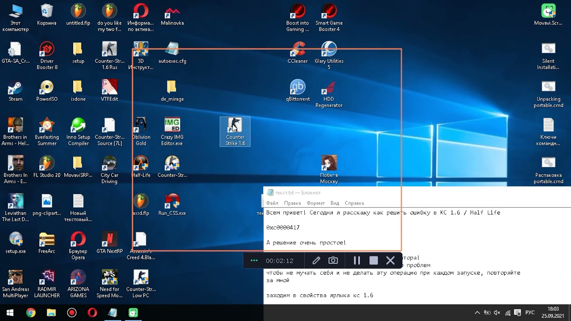Open Справка menu in Notepad
Screen dimensions: 571x321
[354, 203]
